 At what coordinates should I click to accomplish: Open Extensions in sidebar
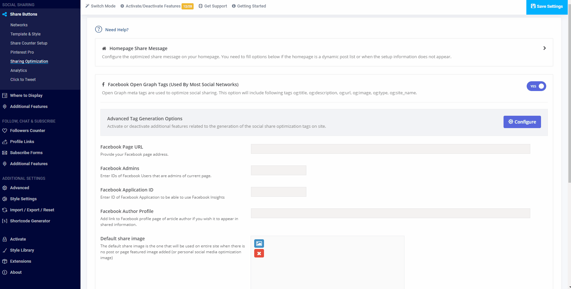[x=21, y=261]
